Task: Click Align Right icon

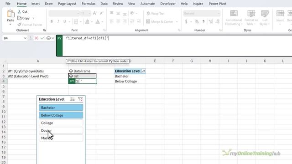Action: pos(125,21)
